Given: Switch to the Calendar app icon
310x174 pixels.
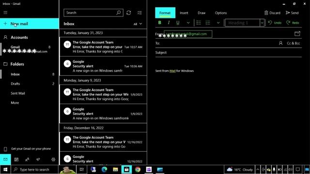Looking at the screenshot, I should click(16, 159).
